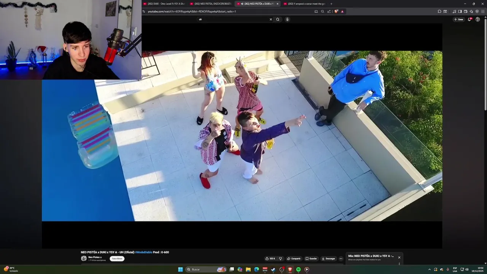
Task: Click the Descargar download button
Action: tap(328, 258)
